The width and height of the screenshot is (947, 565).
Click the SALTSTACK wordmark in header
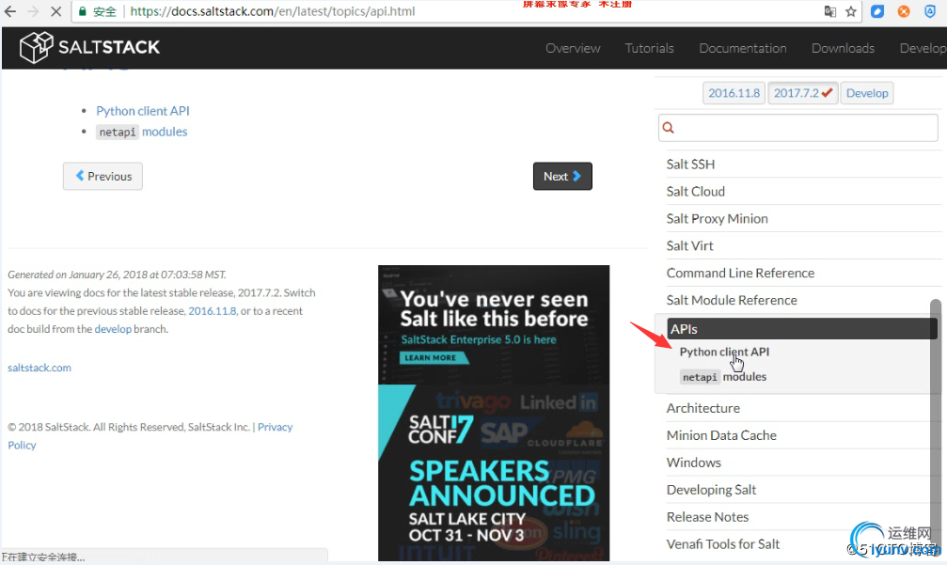click(x=109, y=47)
